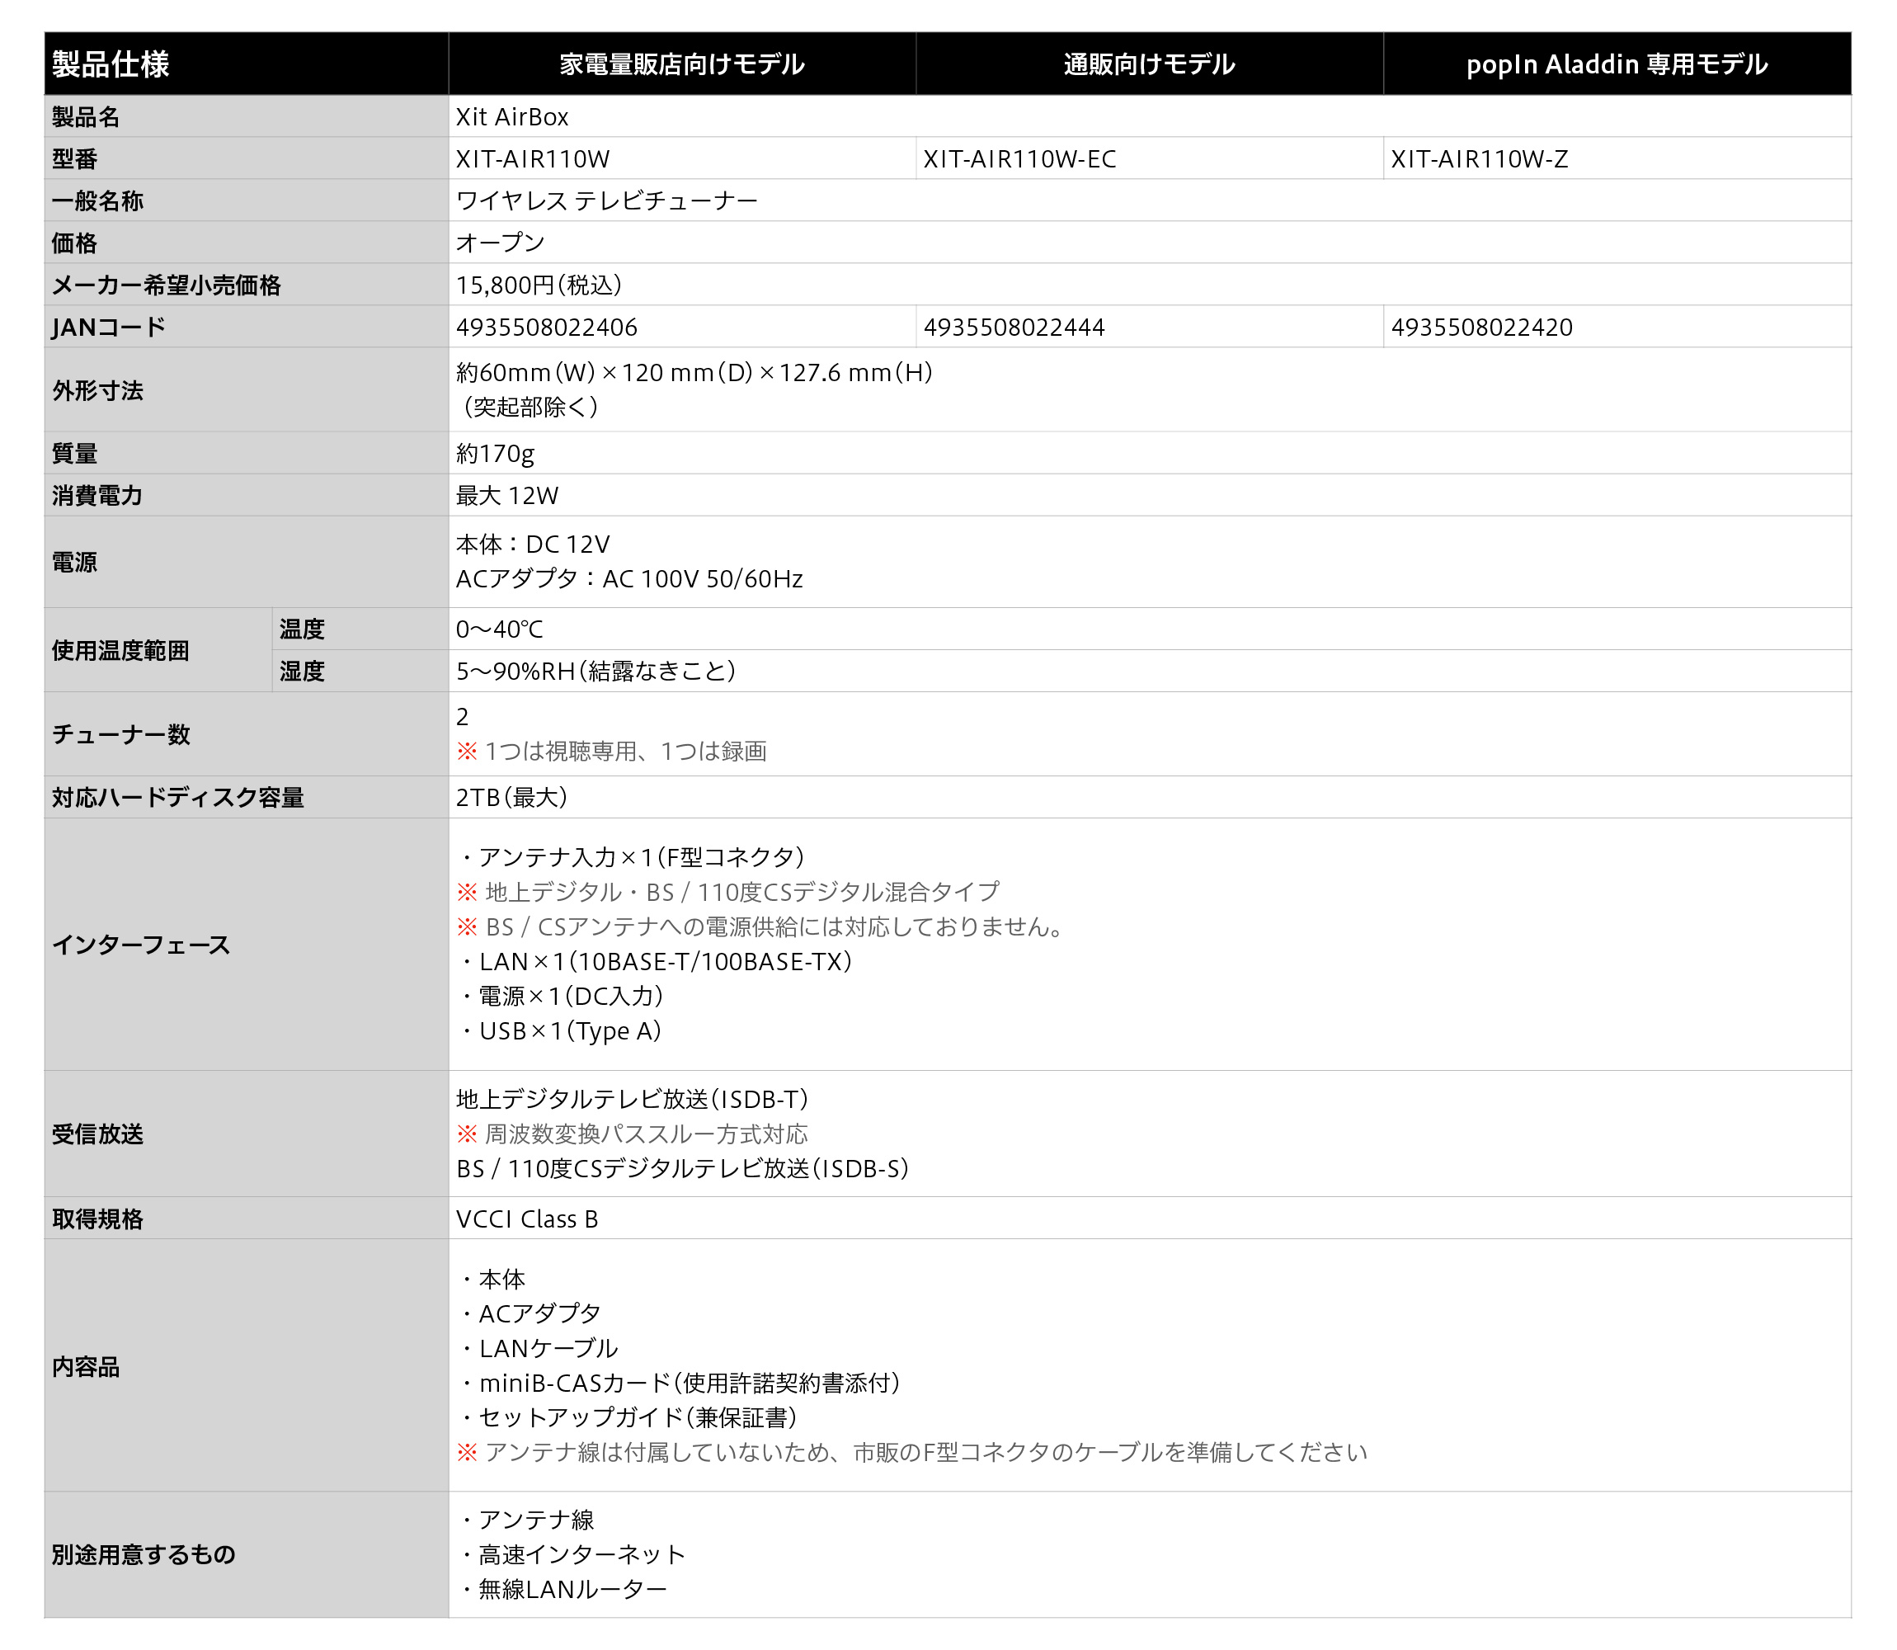Select the 通販向けモデル column header
Image resolution: width=1897 pixels, height=1650 pixels.
tap(1150, 64)
